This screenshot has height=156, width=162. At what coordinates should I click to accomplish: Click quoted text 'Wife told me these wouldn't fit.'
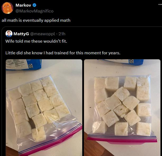tap(36, 41)
